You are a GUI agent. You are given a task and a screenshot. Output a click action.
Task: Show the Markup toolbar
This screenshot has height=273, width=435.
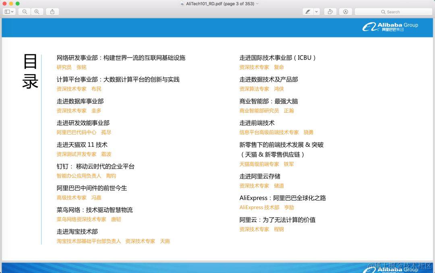pos(346,12)
